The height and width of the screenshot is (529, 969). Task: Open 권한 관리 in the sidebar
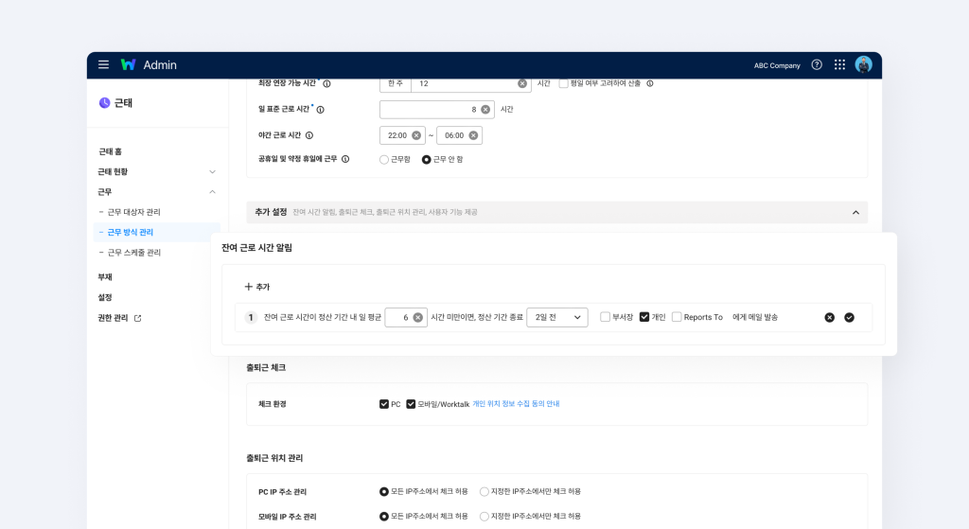[x=114, y=318]
